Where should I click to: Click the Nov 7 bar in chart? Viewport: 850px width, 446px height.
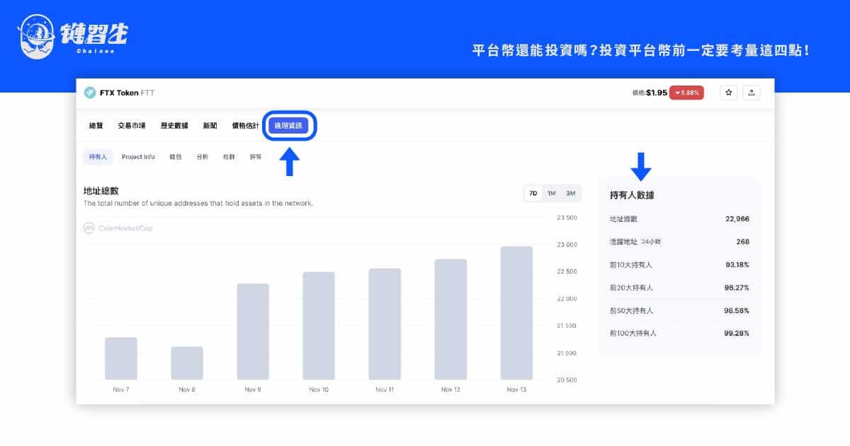click(121, 358)
